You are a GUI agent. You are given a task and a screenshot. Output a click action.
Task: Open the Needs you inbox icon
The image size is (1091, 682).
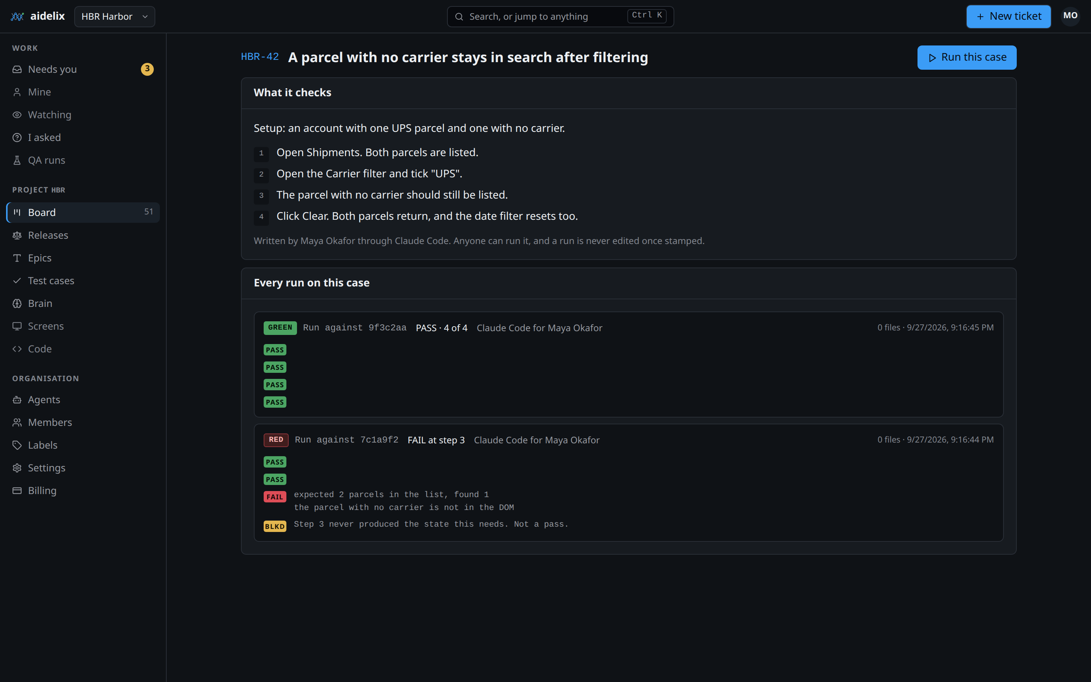point(17,69)
